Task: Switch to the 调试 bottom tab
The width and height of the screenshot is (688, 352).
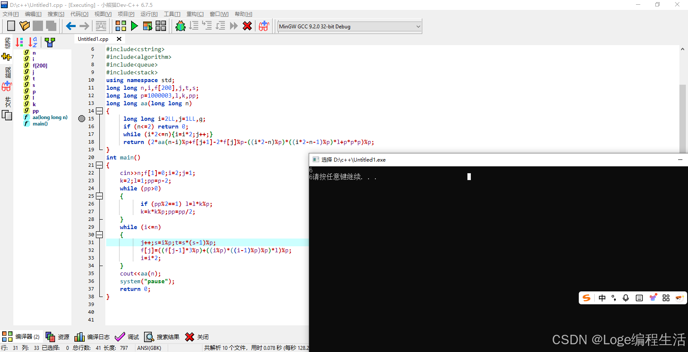Action: [127, 337]
